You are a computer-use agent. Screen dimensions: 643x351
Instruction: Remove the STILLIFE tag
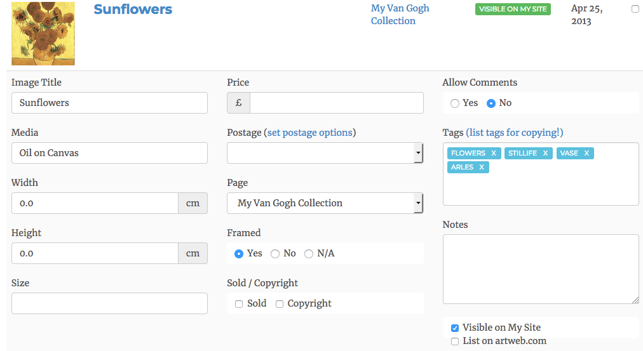[545, 153]
